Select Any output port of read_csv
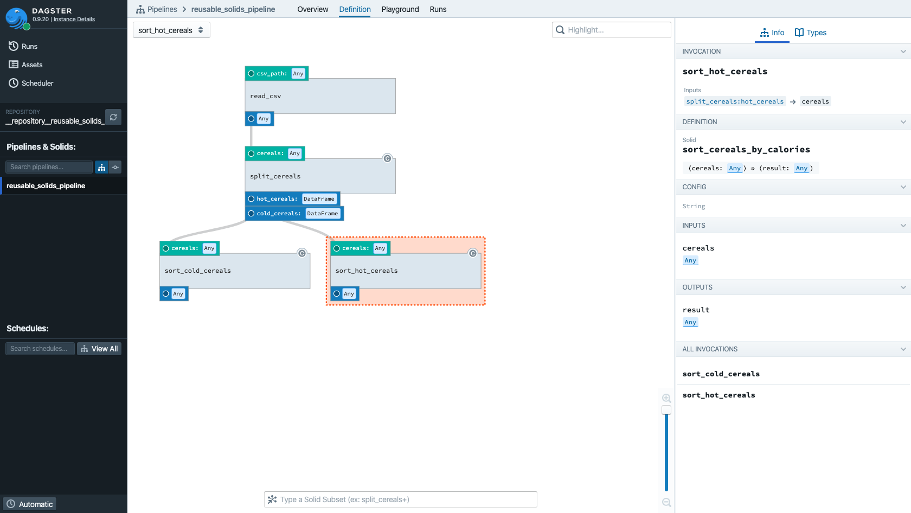 259,119
